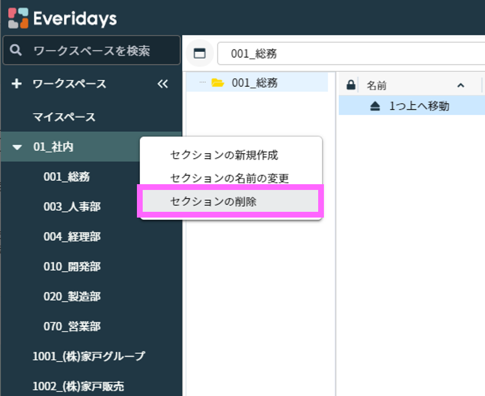Click the lock column header icon
485x396 pixels.
[350, 85]
